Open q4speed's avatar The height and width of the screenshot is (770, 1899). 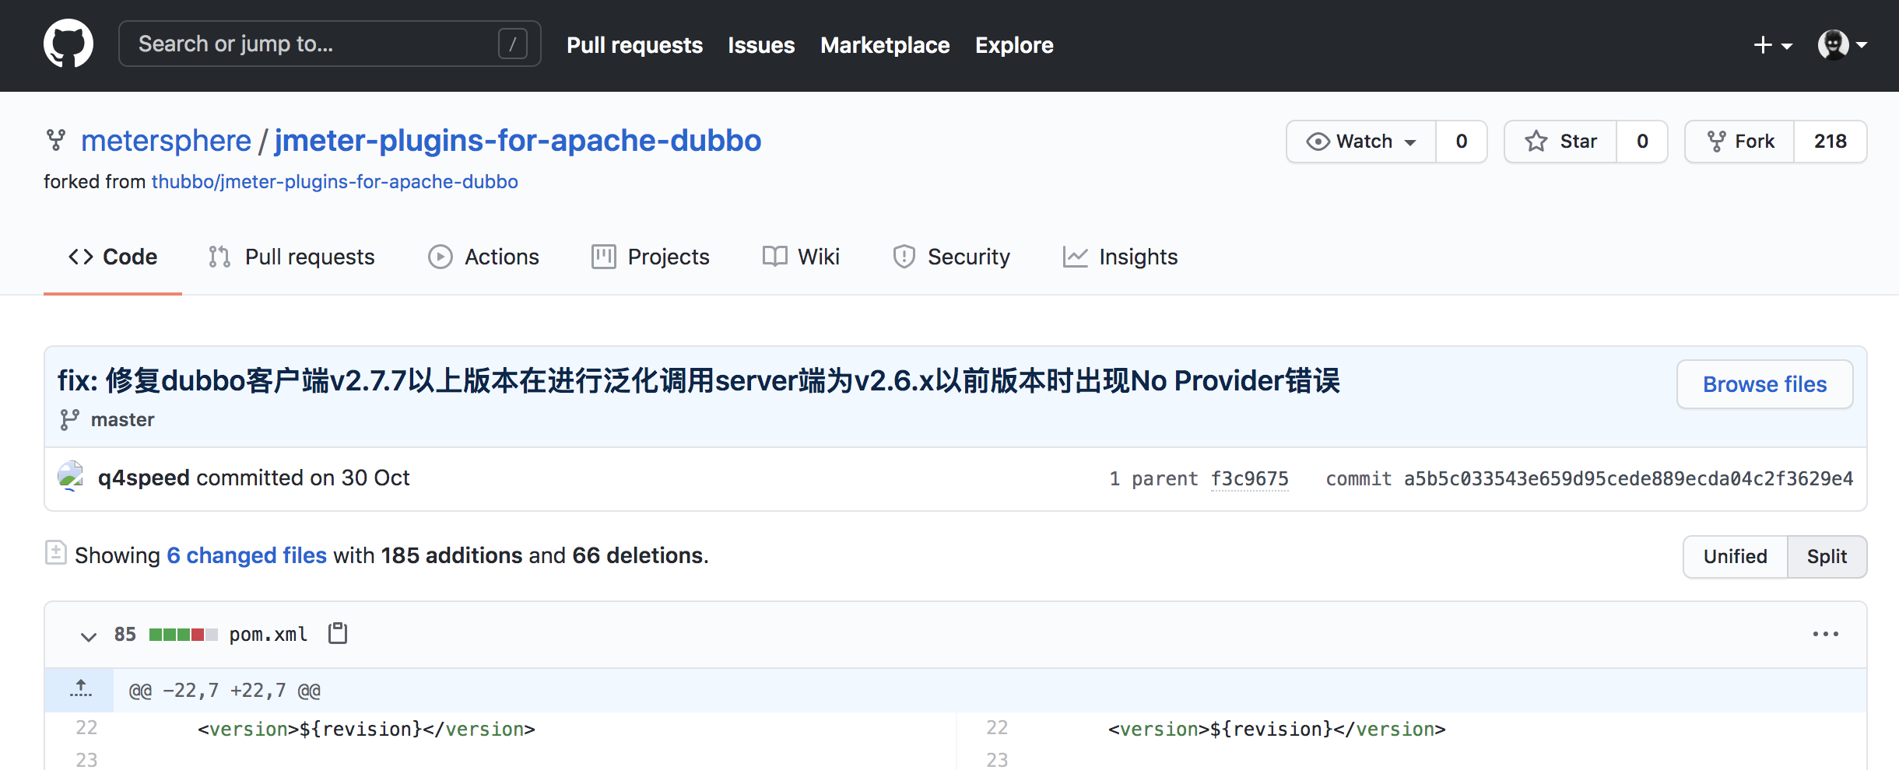[x=71, y=477]
